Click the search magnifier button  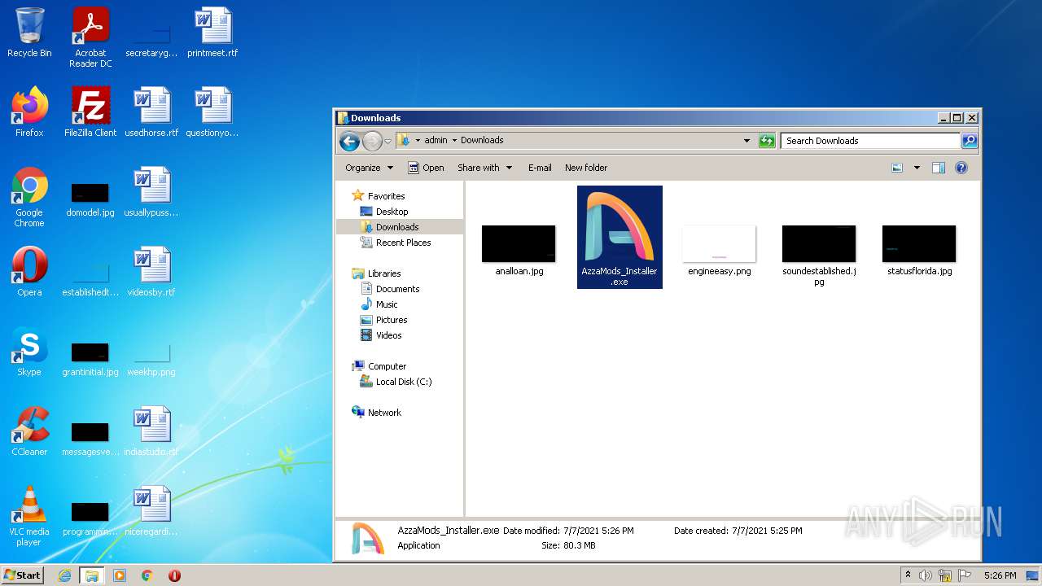coord(970,141)
